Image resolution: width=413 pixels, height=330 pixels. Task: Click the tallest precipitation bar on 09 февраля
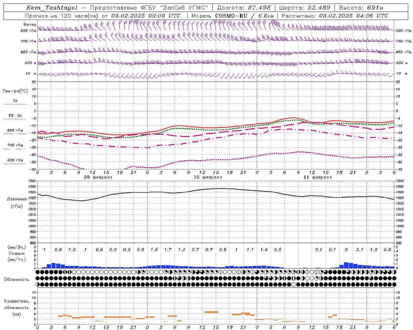click(x=54, y=265)
